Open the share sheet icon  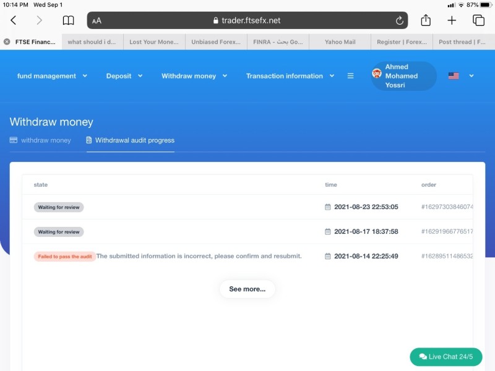[x=426, y=20]
